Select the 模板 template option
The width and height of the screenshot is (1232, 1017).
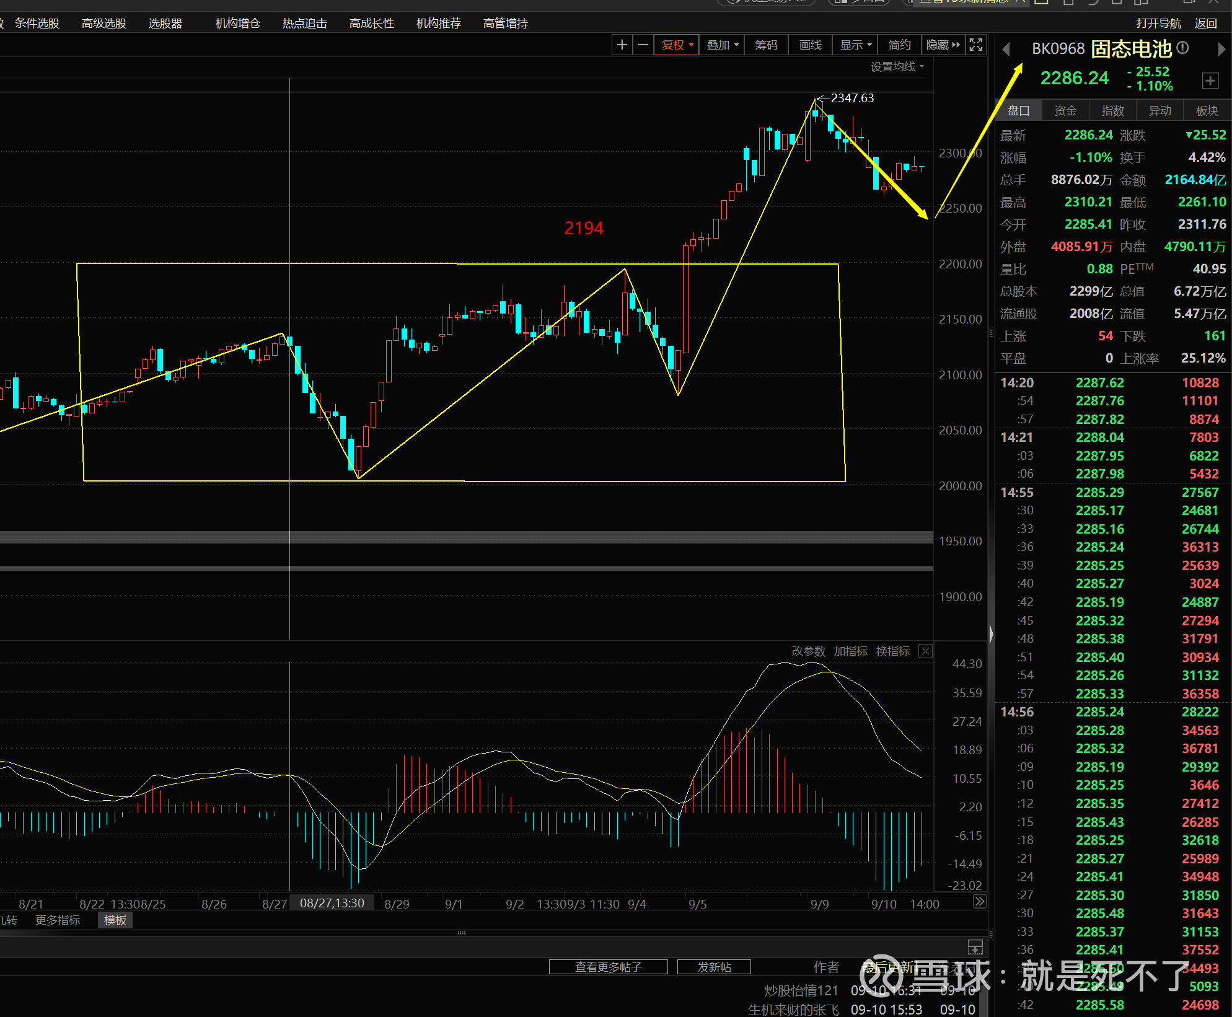click(x=115, y=920)
